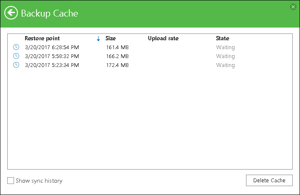Sort by Upload rate column header

pyautogui.click(x=163, y=39)
